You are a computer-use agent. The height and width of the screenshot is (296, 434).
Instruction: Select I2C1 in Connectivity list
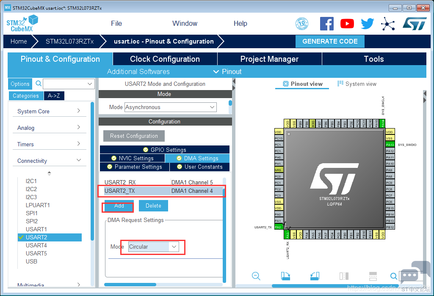[31, 181]
